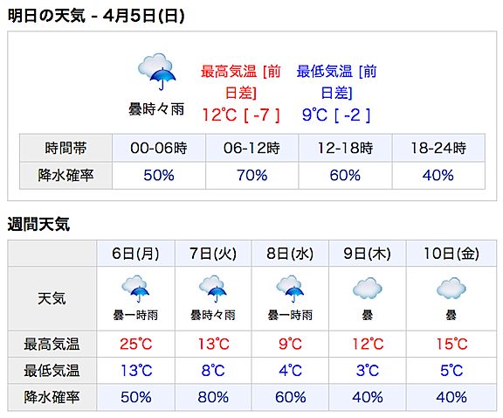The height and width of the screenshot is (418, 503).
Task: Click the 降水確率 row label in weekly table
Action: [52, 397]
